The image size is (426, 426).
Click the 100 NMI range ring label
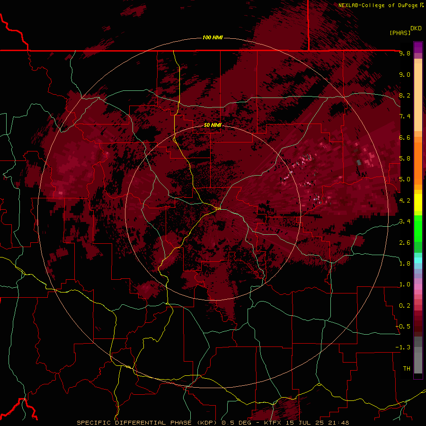(x=213, y=37)
